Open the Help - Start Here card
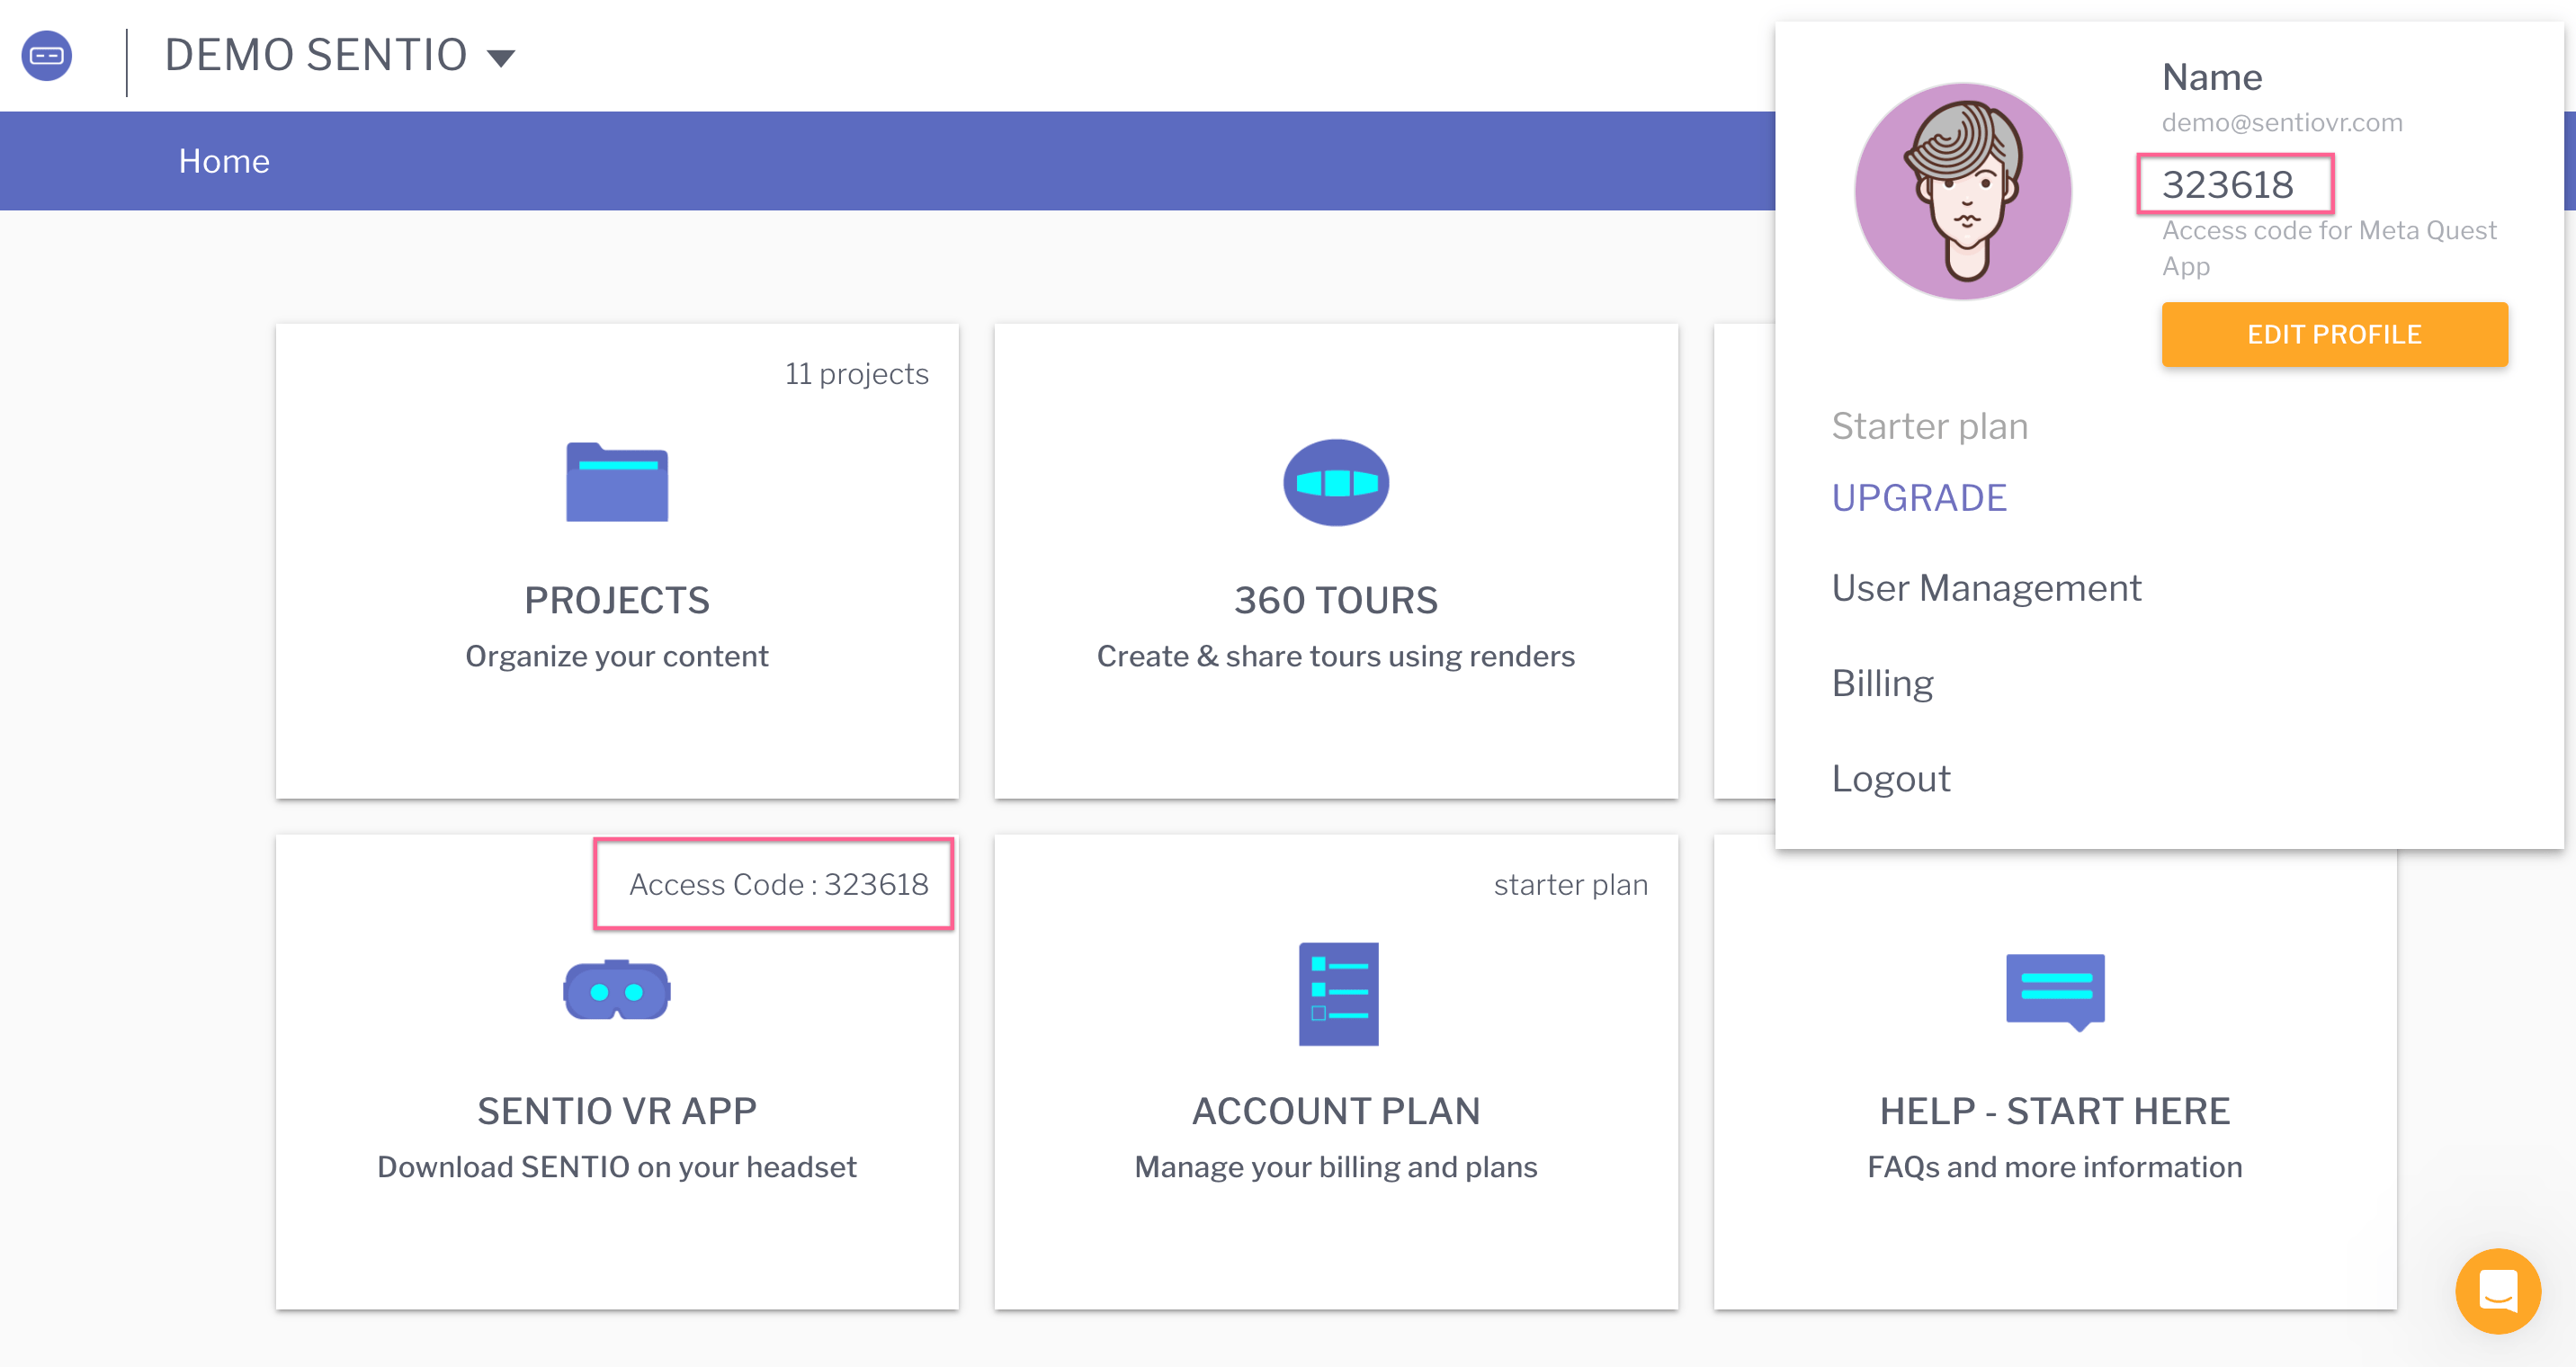The width and height of the screenshot is (2576, 1367). 2055,1110
